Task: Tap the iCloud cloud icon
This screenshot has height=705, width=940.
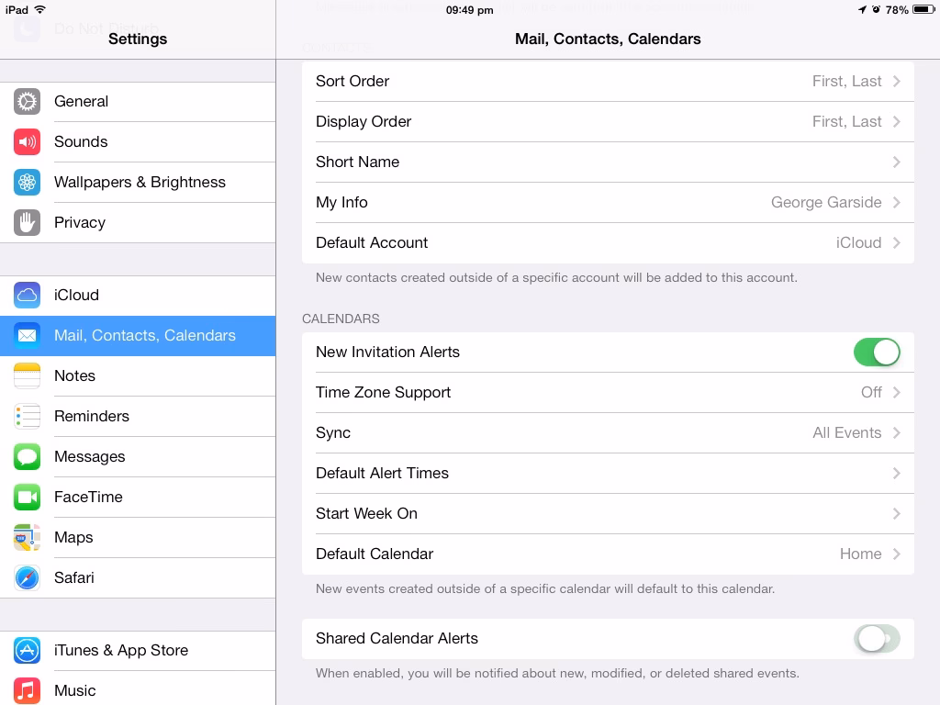Action: coord(27,295)
